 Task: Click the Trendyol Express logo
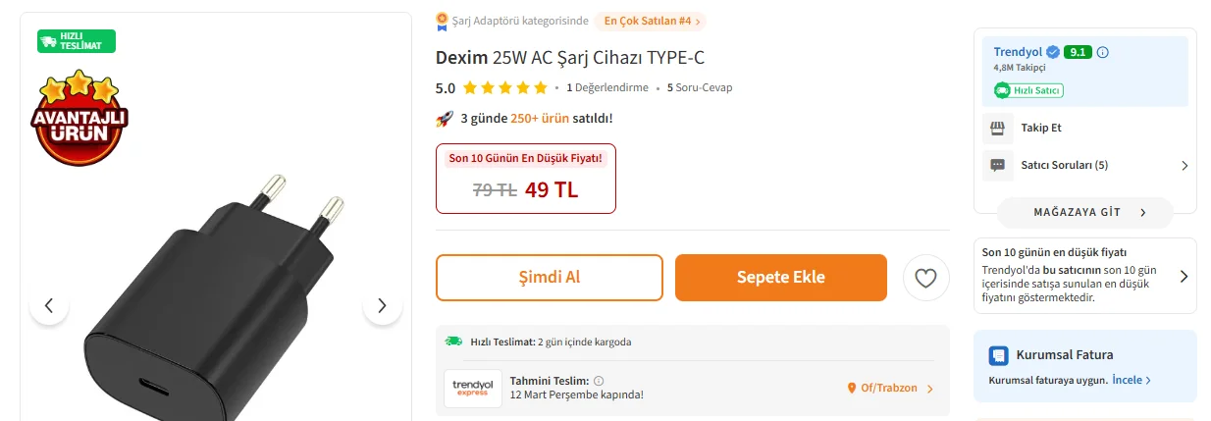click(473, 389)
